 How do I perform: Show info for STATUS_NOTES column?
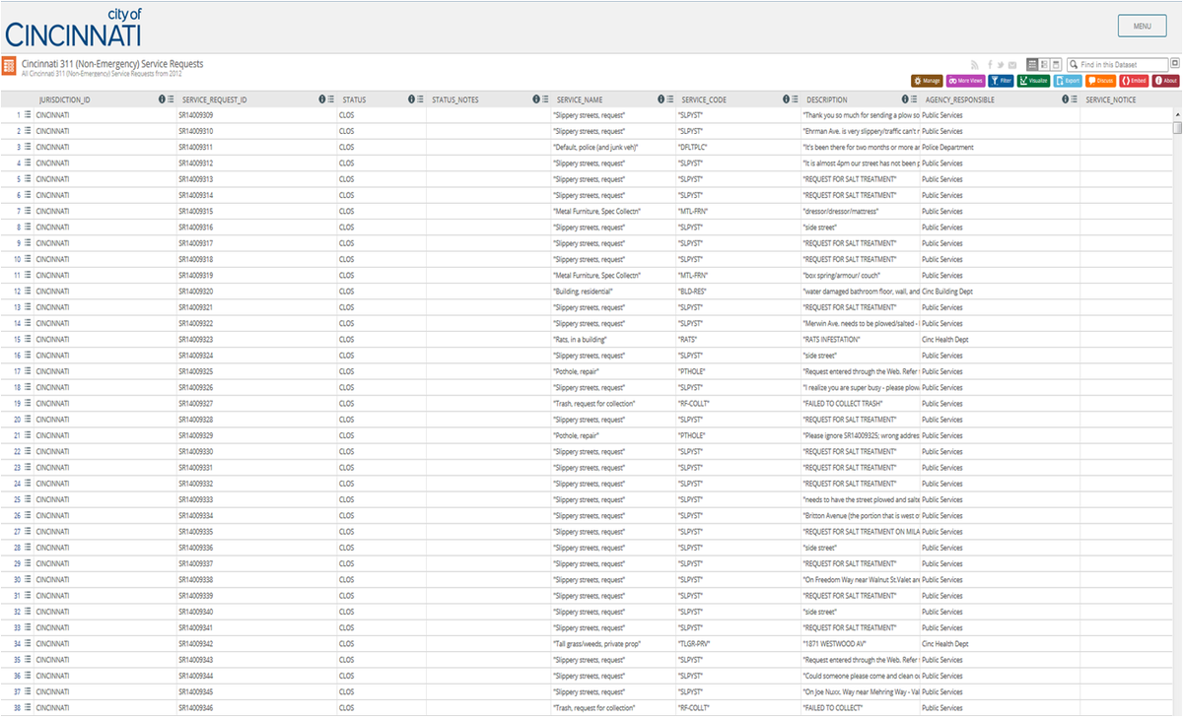click(x=536, y=99)
